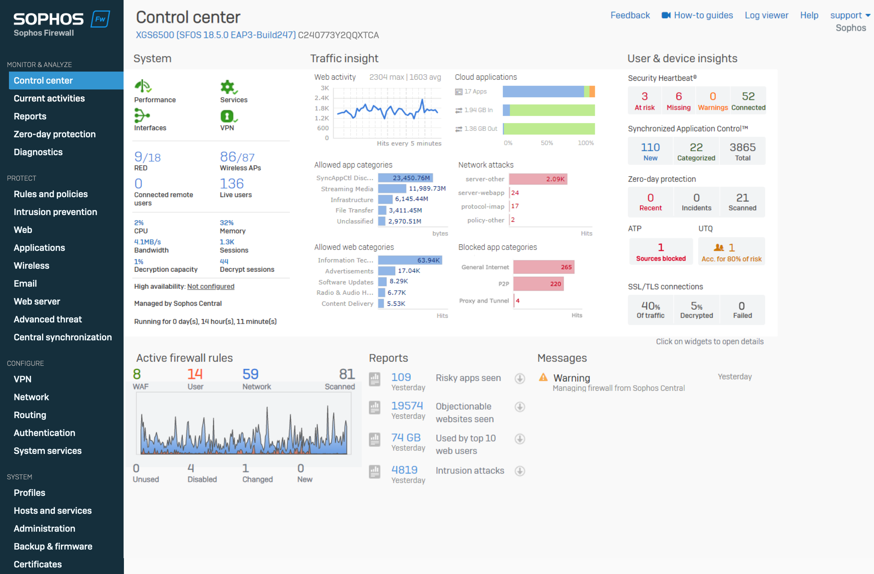Open the VPN status icon

click(227, 117)
